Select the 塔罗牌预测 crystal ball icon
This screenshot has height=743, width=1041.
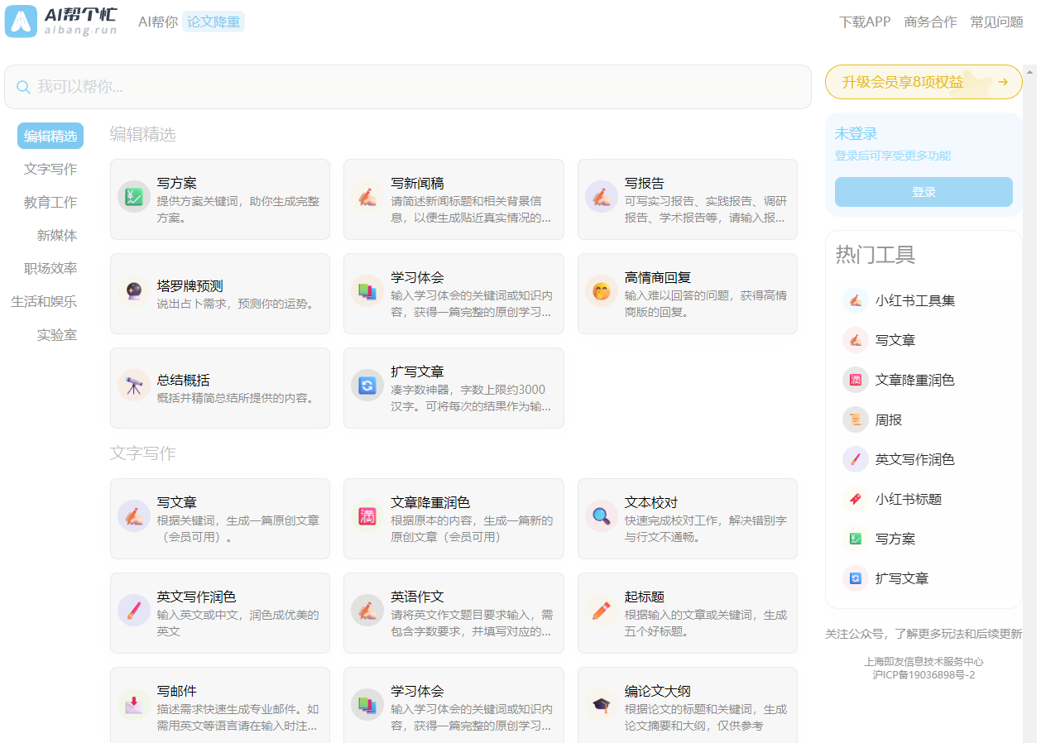(134, 291)
